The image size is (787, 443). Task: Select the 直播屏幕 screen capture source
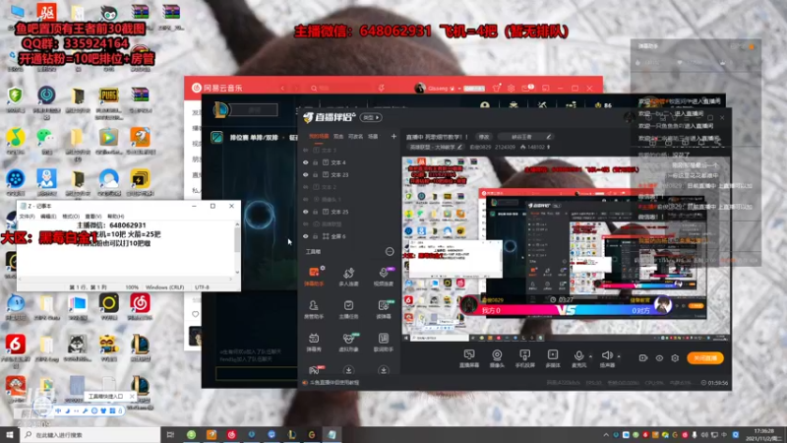point(469,358)
